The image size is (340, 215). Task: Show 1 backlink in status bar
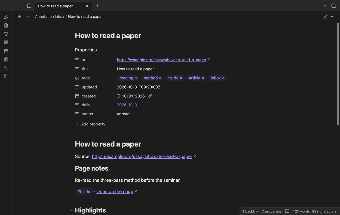(x=250, y=211)
